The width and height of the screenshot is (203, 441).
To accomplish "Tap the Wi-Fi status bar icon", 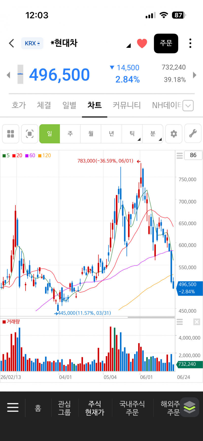I will (x=164, y=15).
